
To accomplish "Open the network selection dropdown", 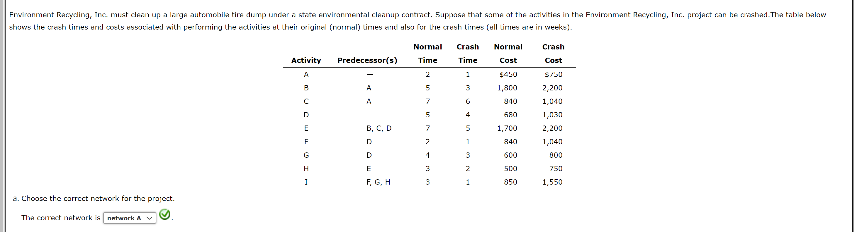I will click(129, 218).
